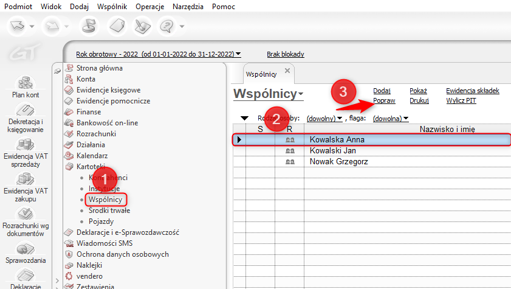Open the Narzędzia menu
Viewport: 511px width, 289px height.
pyautogui.click(x=188, y=7)
